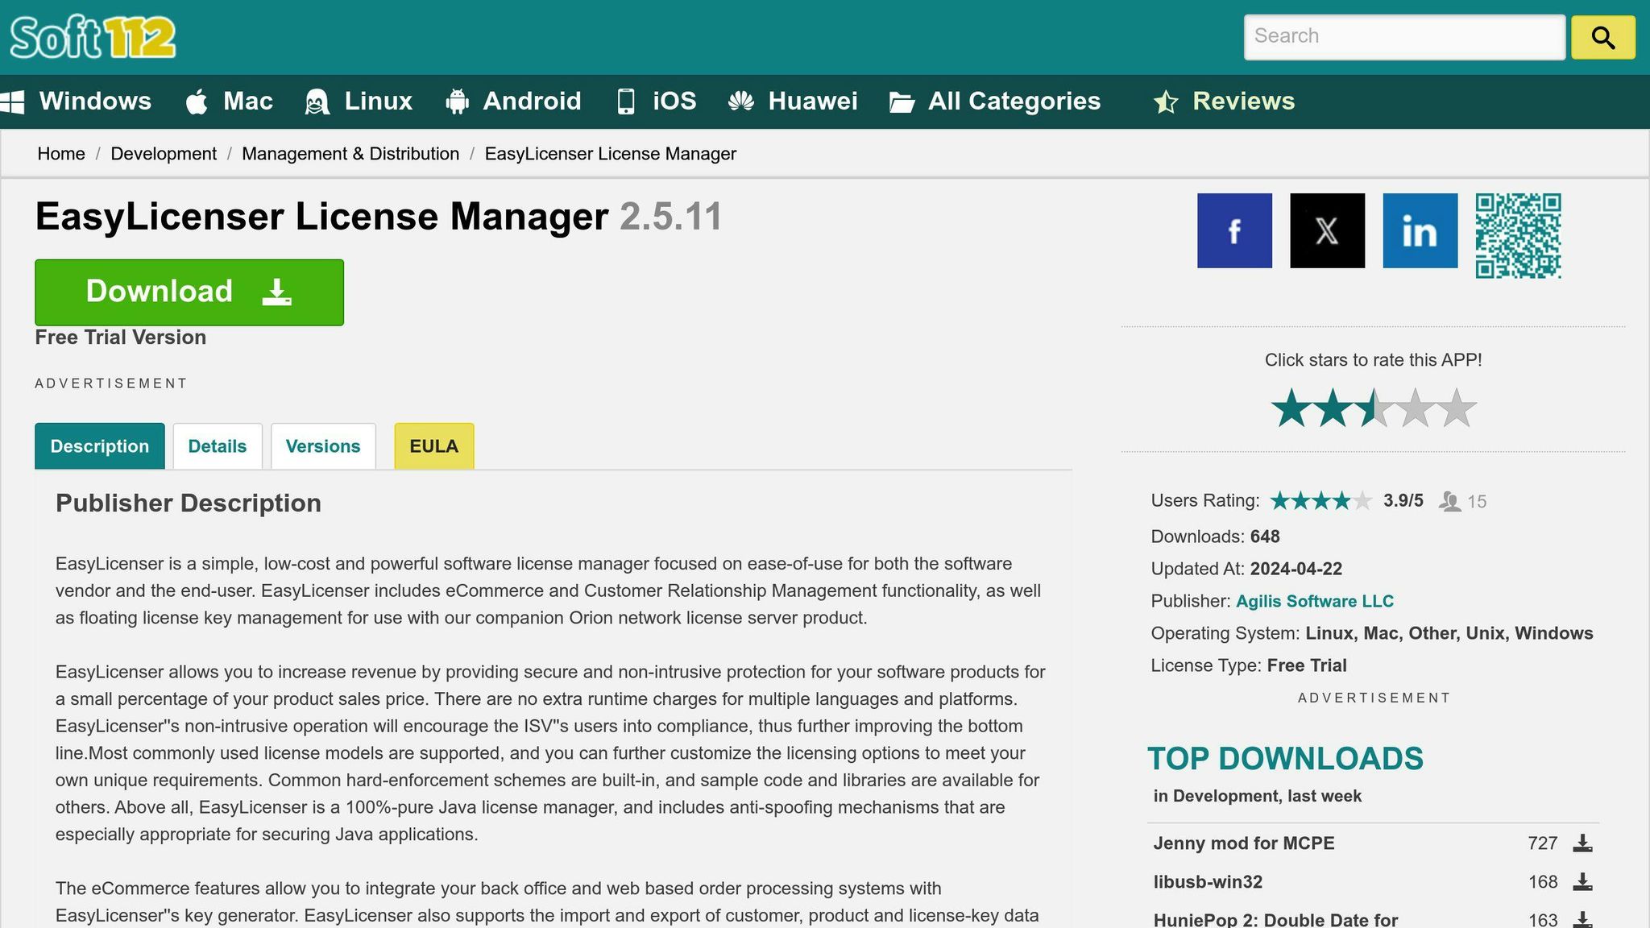Open Jenny mod for MCPE

click(x=1244, y=843)
